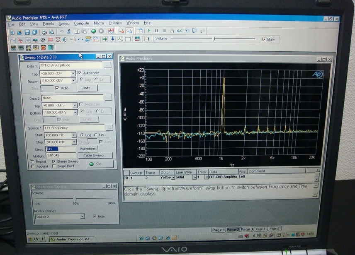
Task: Select the Source 1 Log radio button
Action: pos(82,135)
